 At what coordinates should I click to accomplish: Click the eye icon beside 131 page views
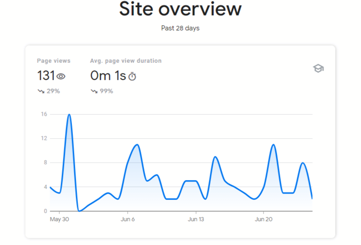click(61, 77)
